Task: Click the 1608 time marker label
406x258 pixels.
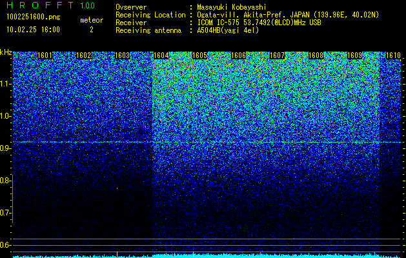Action: [x=316, y=55]
